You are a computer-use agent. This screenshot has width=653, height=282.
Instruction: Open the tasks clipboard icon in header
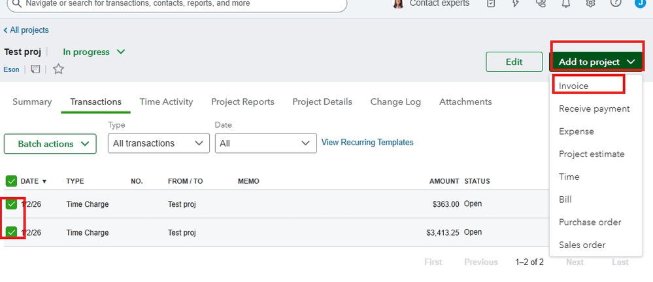[492, 3]
